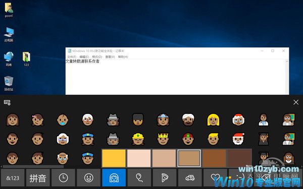Choose the medium-light skin tone swatch

tap(164, 158)
